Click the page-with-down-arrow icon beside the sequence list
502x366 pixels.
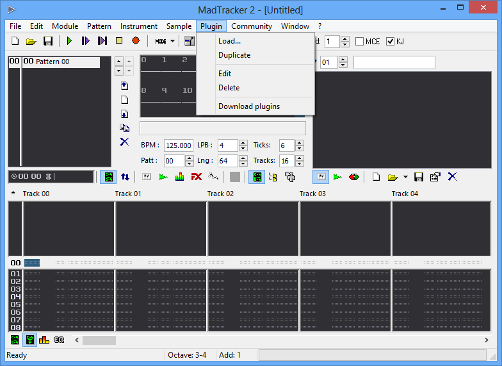pos(124,114)
